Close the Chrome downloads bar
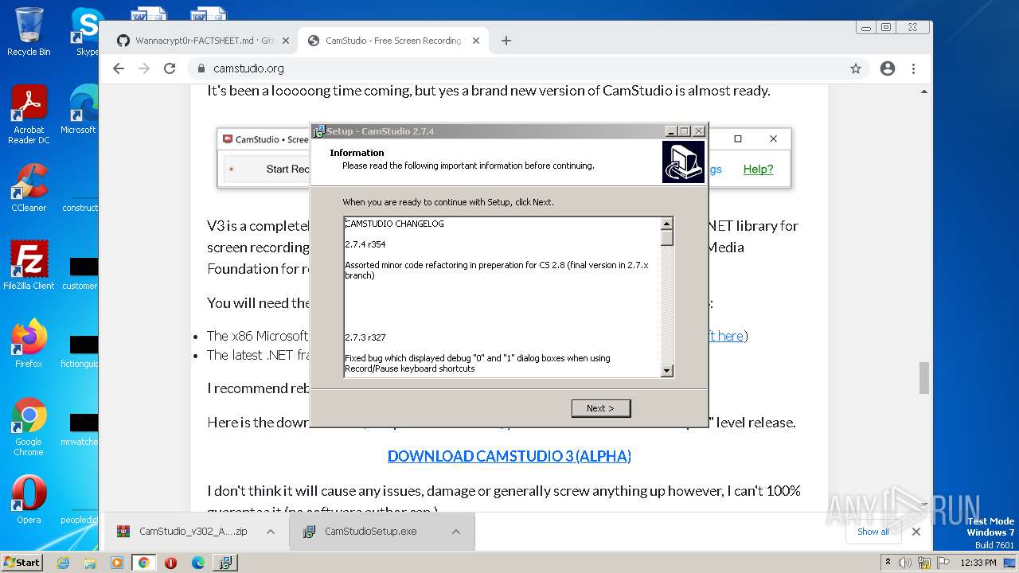 click(x=916, y=532)
